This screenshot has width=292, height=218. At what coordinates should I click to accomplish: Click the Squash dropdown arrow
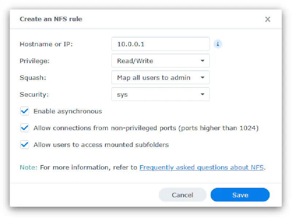click(203, 78)
